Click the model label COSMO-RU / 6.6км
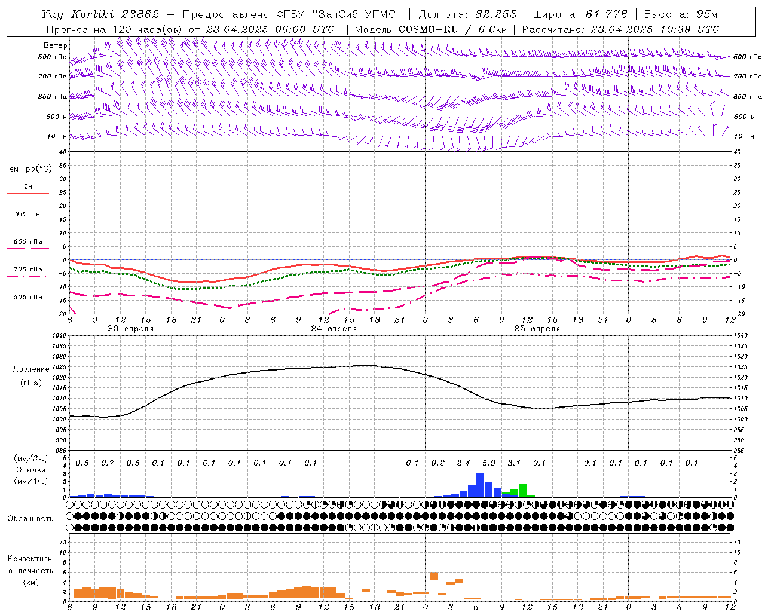765x612 pixels. (453, 29)
